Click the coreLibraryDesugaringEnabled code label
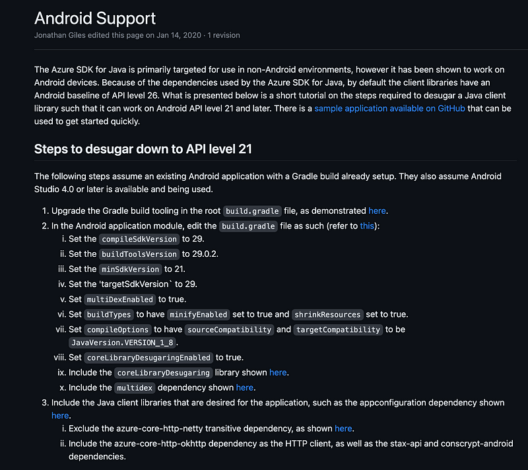This screenshot has height=470, width=528. 148,358
